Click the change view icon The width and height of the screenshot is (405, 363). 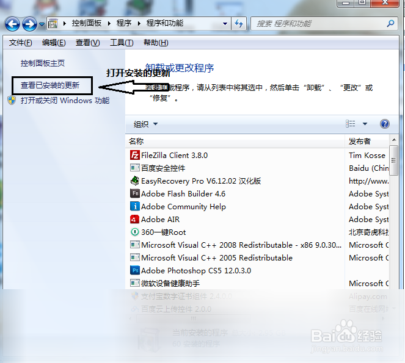pyautogui.click(x=351, y=124)
